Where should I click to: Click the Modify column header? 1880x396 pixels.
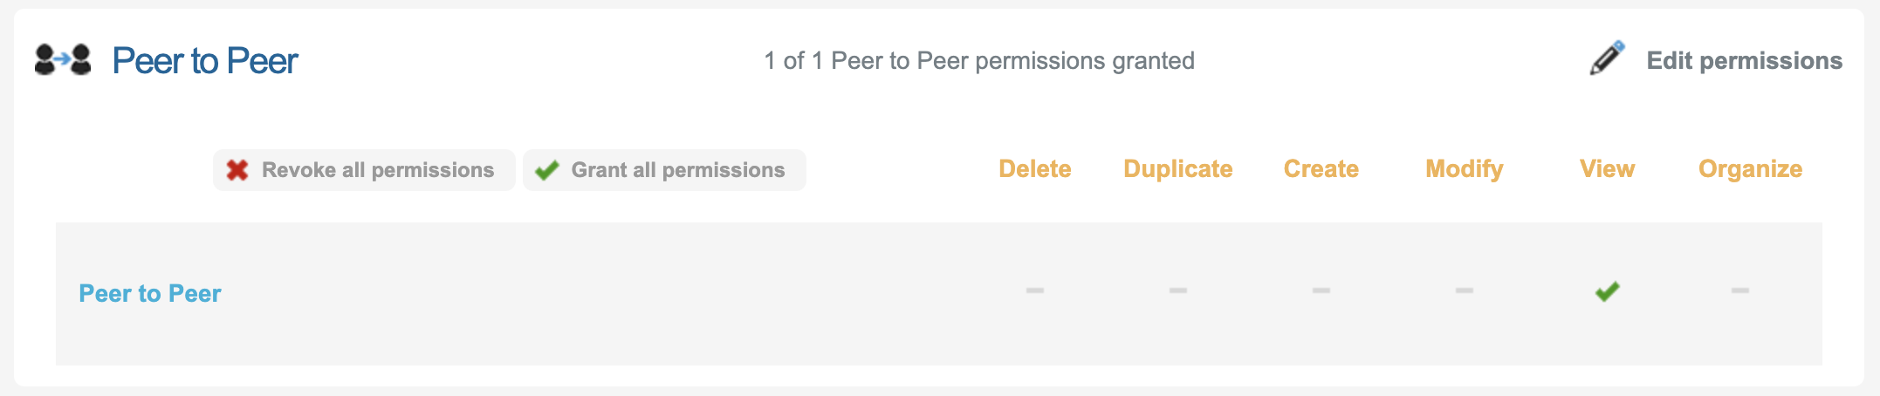pyautogui.click(x=1464, y=168)
